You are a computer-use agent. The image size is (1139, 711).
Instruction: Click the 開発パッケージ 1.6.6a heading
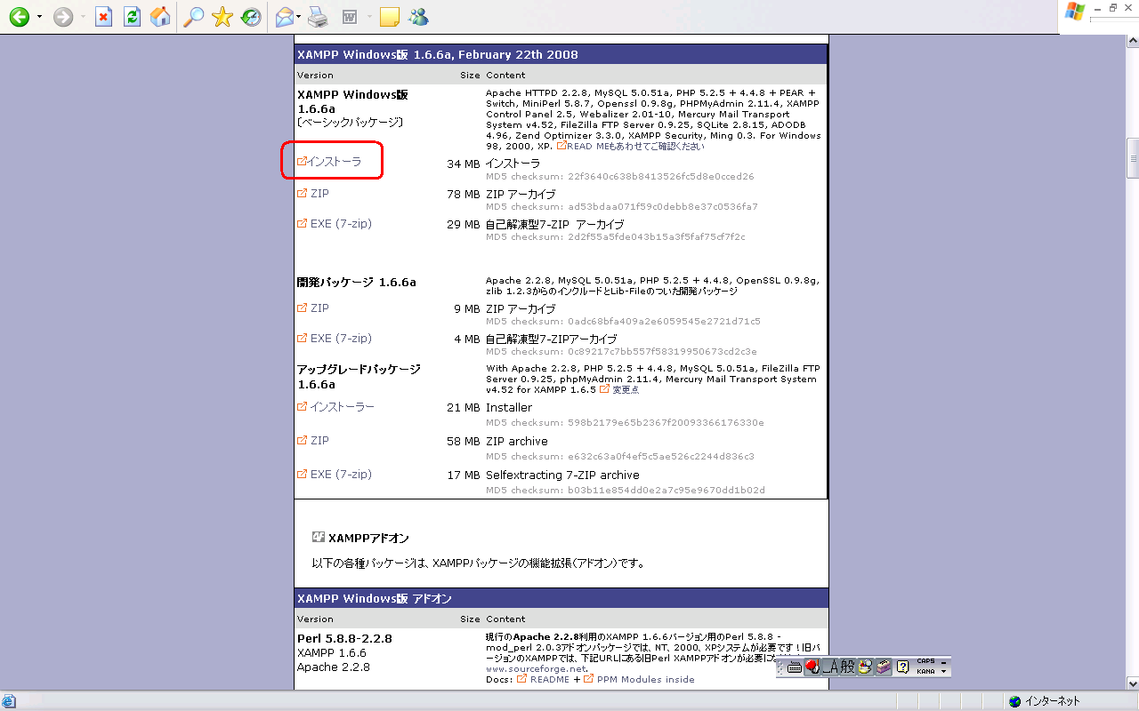click(x=357, y=282)
